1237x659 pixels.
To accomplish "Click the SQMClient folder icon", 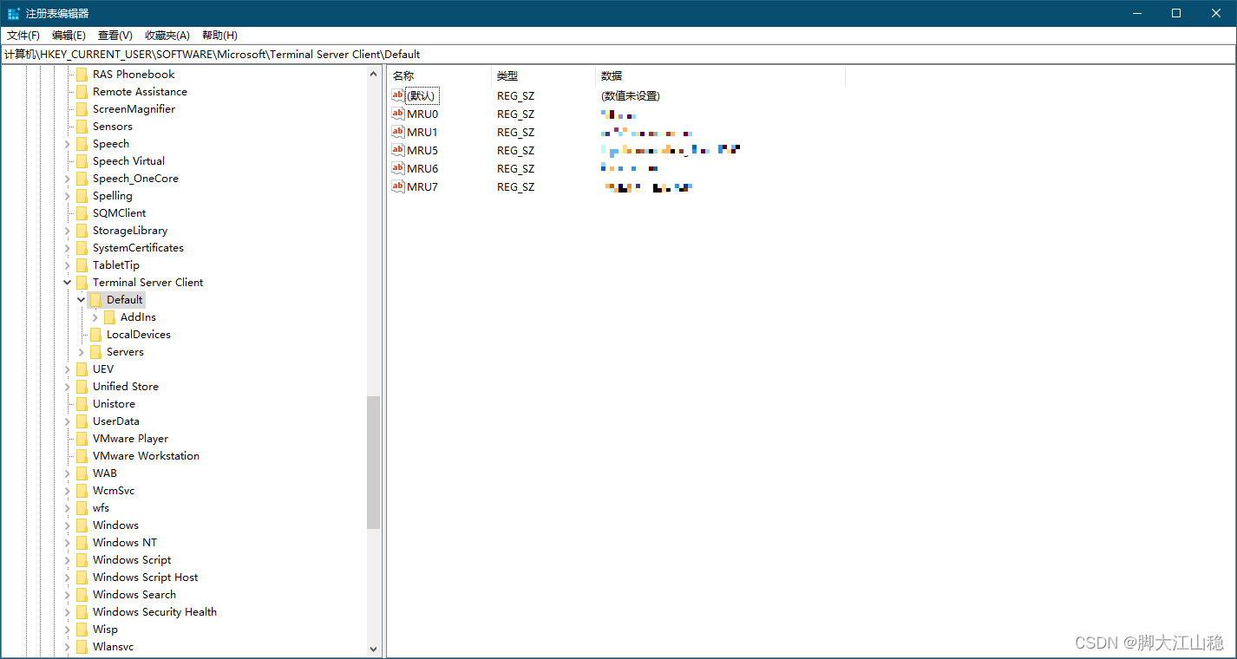I will click(82, 213).
